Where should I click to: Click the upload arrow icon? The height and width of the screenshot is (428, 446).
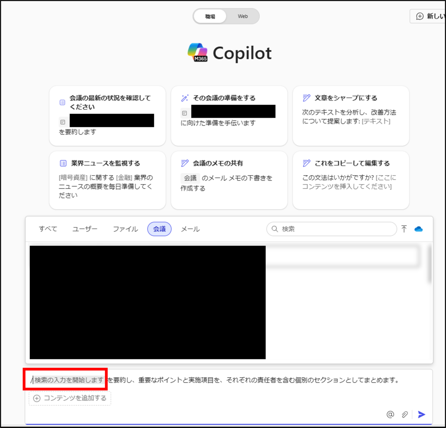[404, 229]
